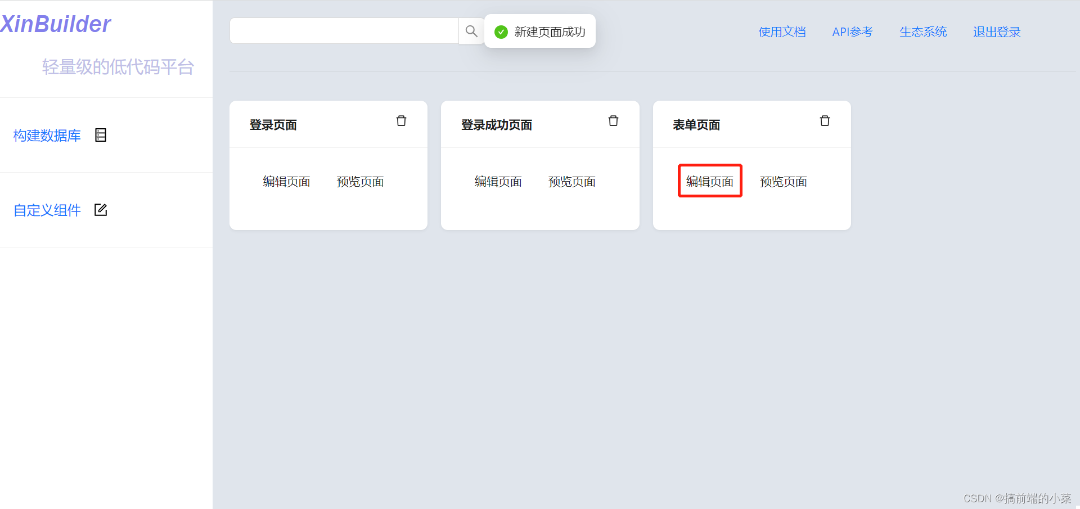Click 编辑页面 on the 登录成功页面 card

(498, 182)
